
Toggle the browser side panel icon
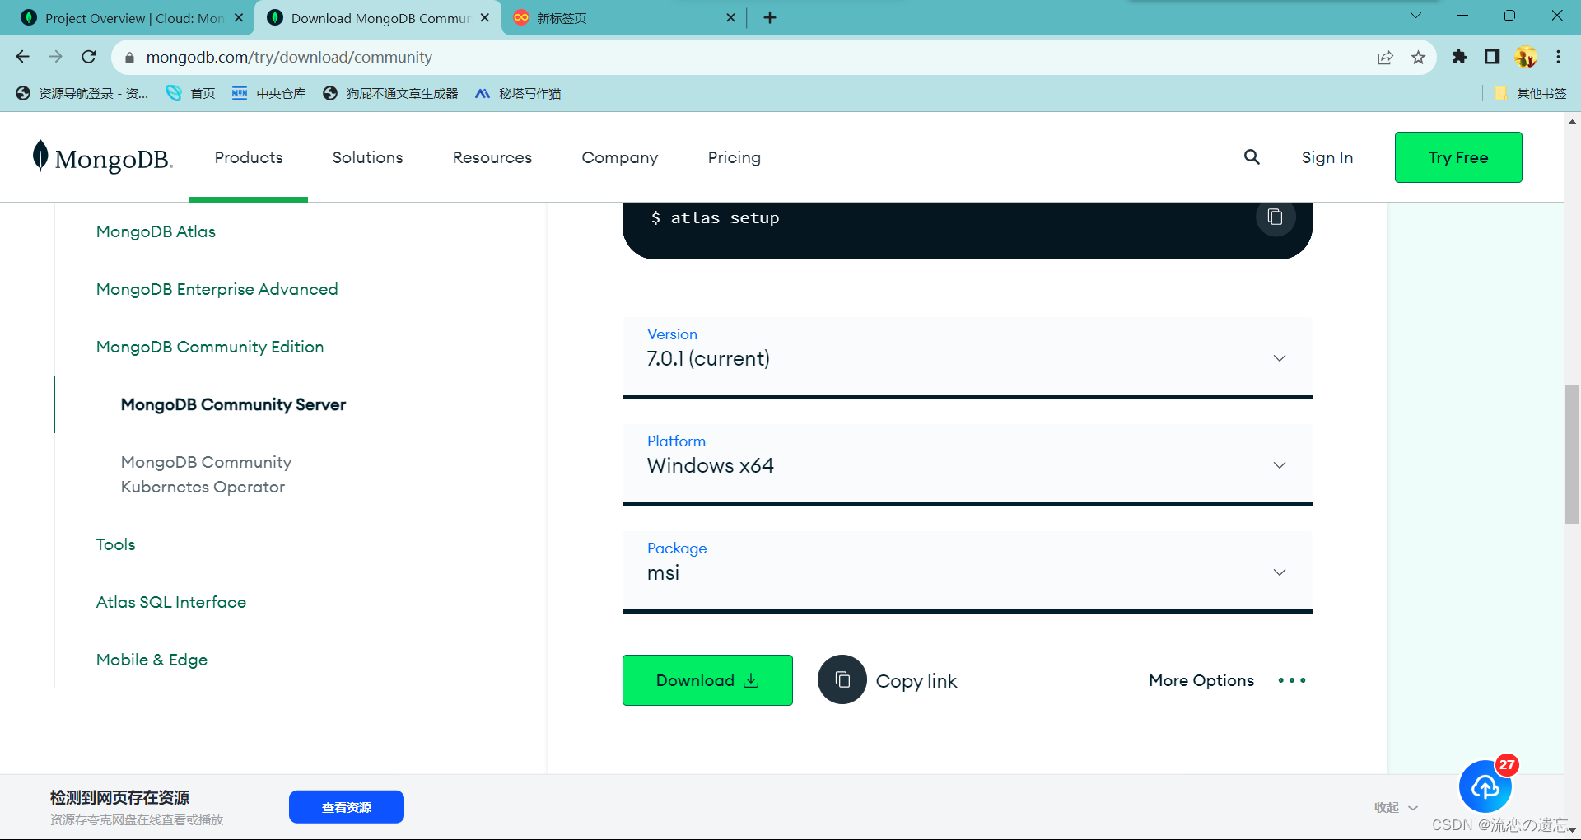[x=1492, y=57]
